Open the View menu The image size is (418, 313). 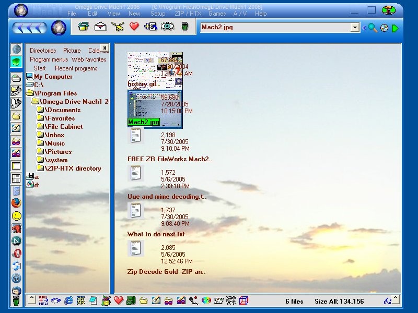click(x=113, y=14)
